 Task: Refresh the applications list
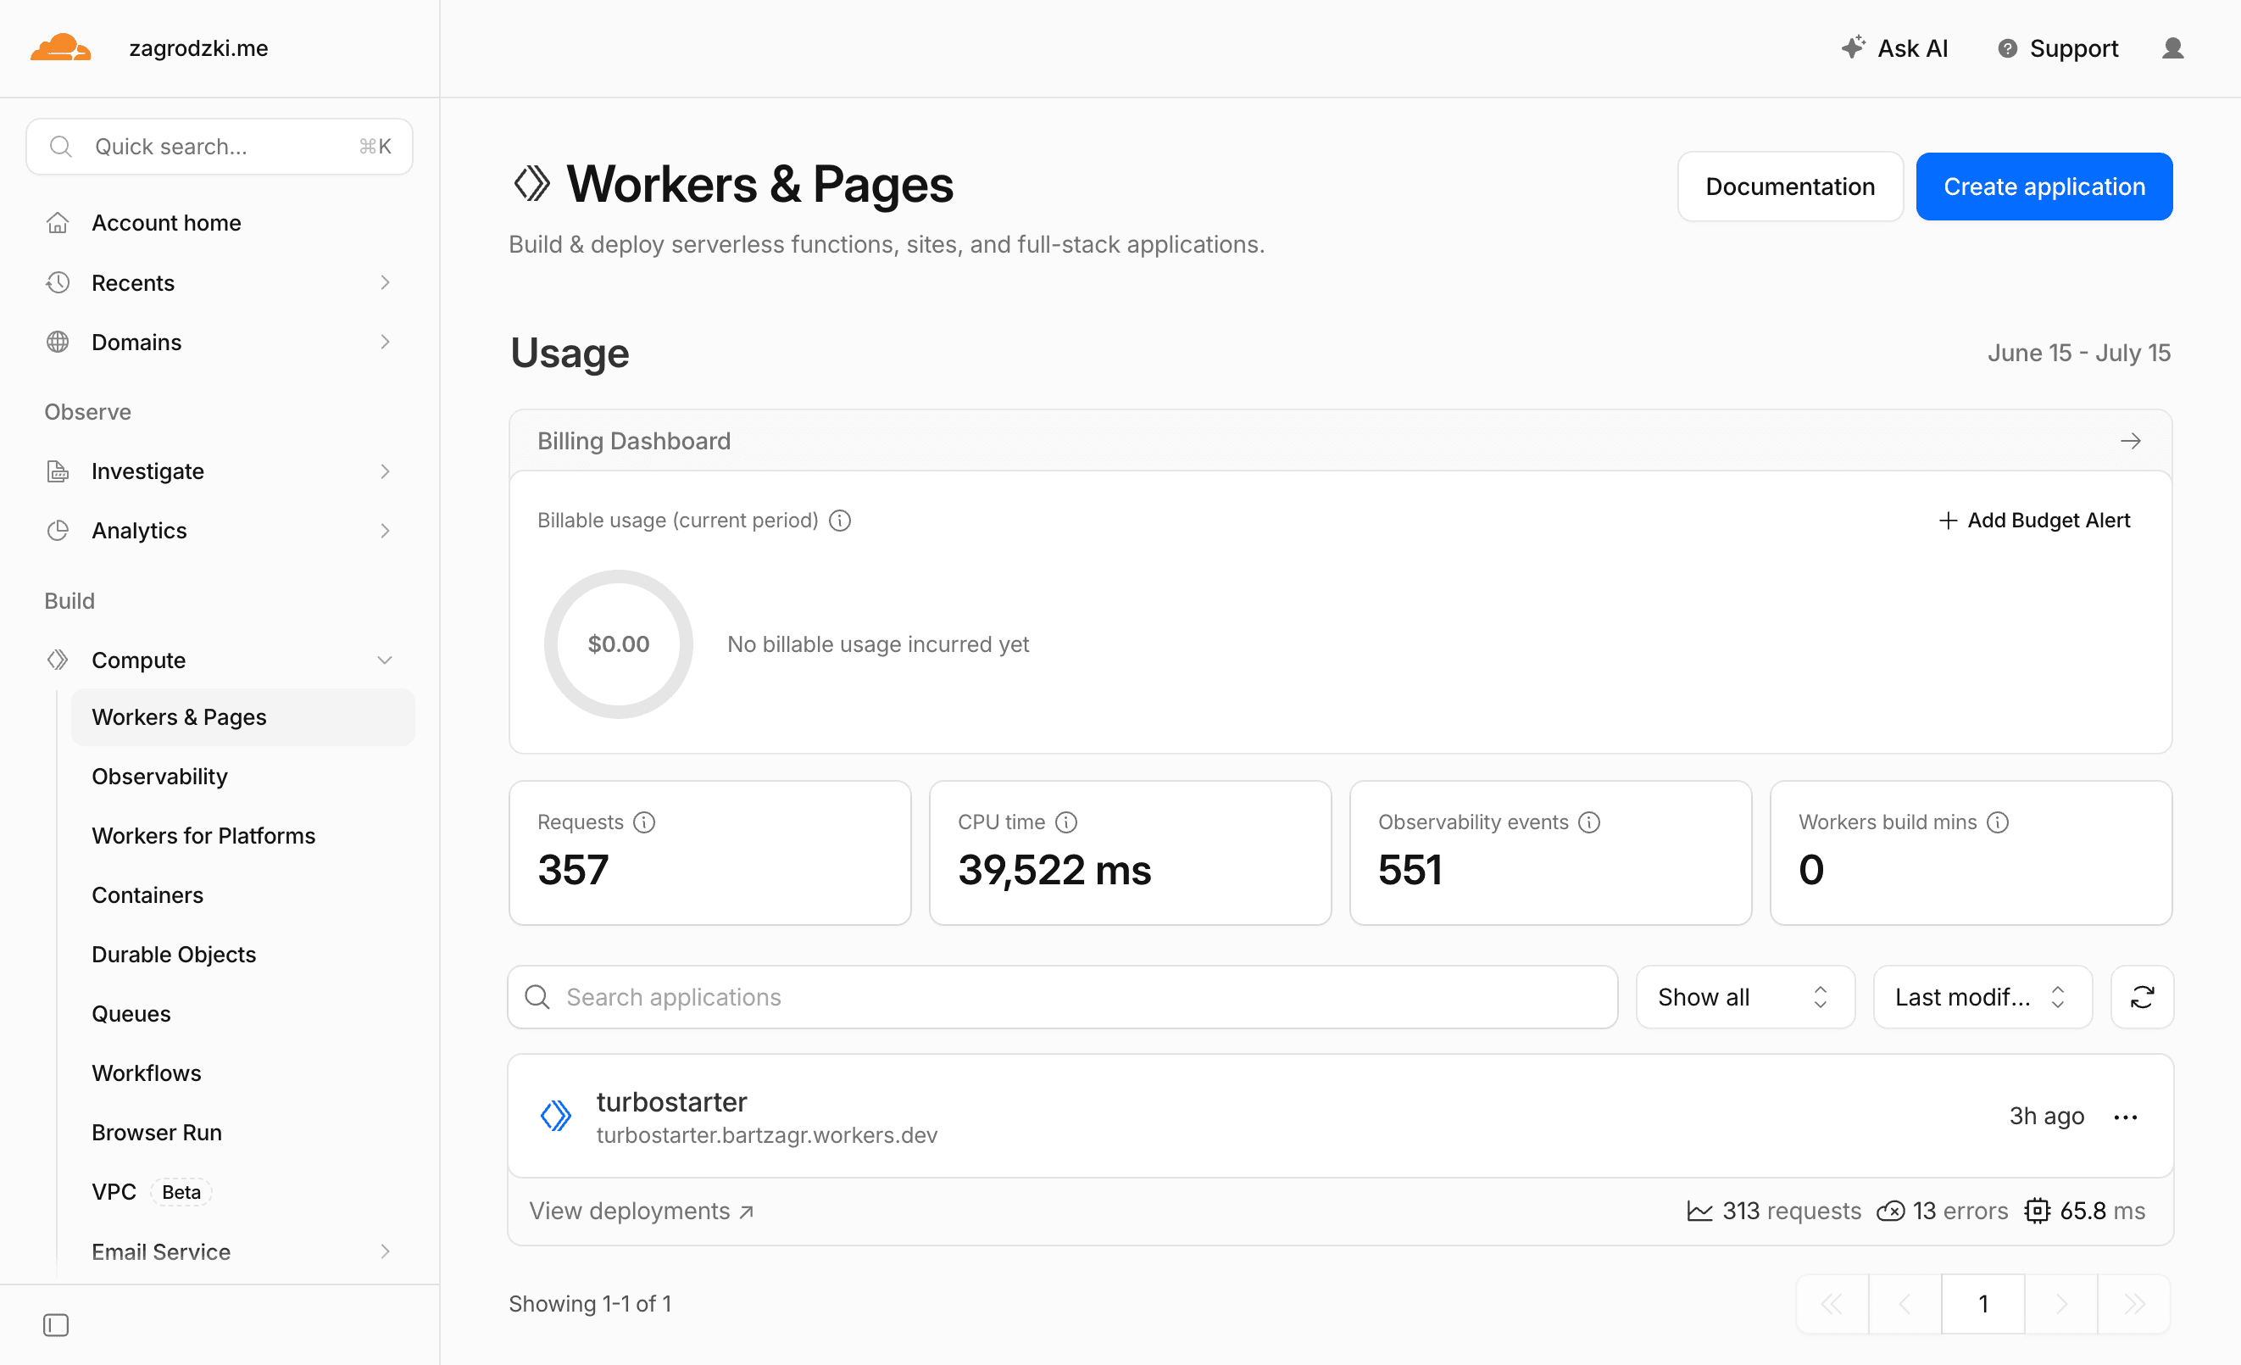point(2142,997)
